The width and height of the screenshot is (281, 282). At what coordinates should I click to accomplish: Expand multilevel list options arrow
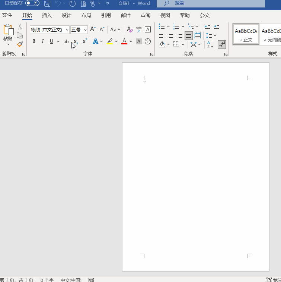pos(197,26)
